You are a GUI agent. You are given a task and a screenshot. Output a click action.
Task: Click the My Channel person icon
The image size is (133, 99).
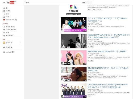pyautogui.click(x=4, y=11)
